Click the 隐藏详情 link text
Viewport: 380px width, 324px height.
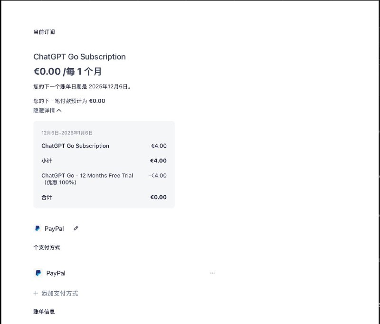(x=45, y=110)
